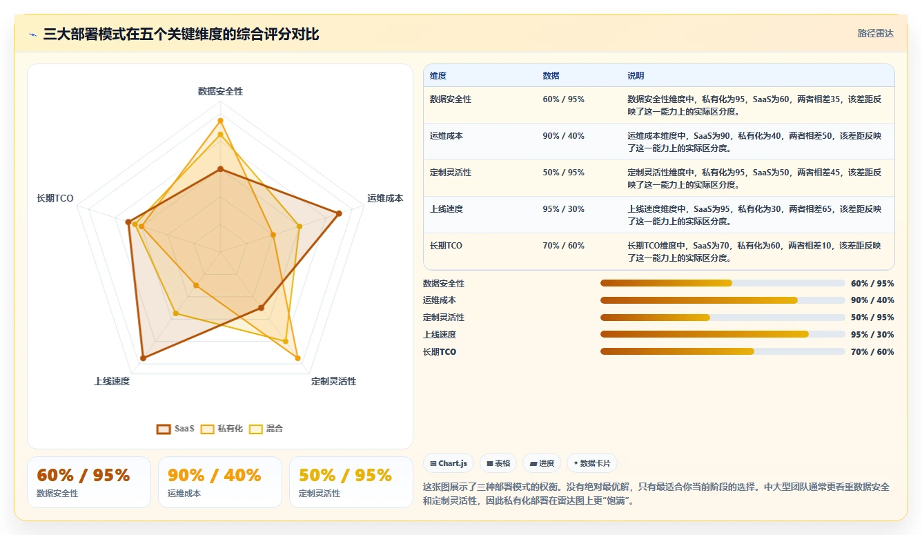Screen dimensions: 922x535
Task: Click the 数据卡片 tag
Action: (592, 463)
